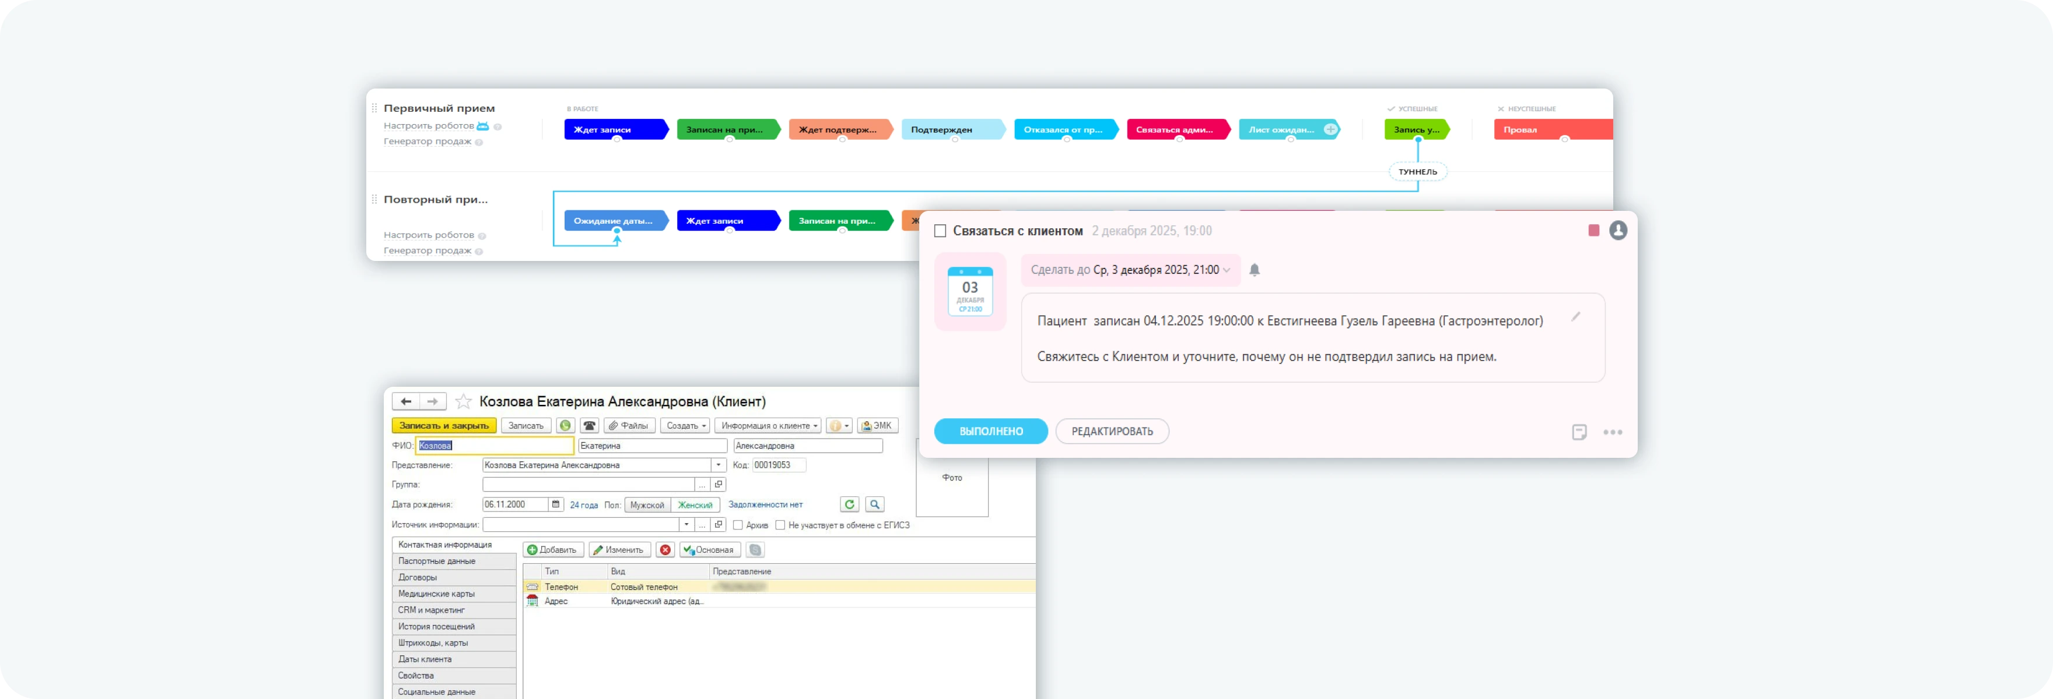Click the green phone call icon
The width and height of the screenshot is (2053, 699).
tap(565, 426)
